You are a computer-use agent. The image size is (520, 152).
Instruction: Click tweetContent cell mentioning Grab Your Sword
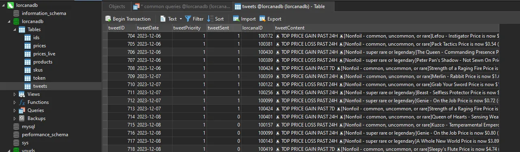(386, 84)
